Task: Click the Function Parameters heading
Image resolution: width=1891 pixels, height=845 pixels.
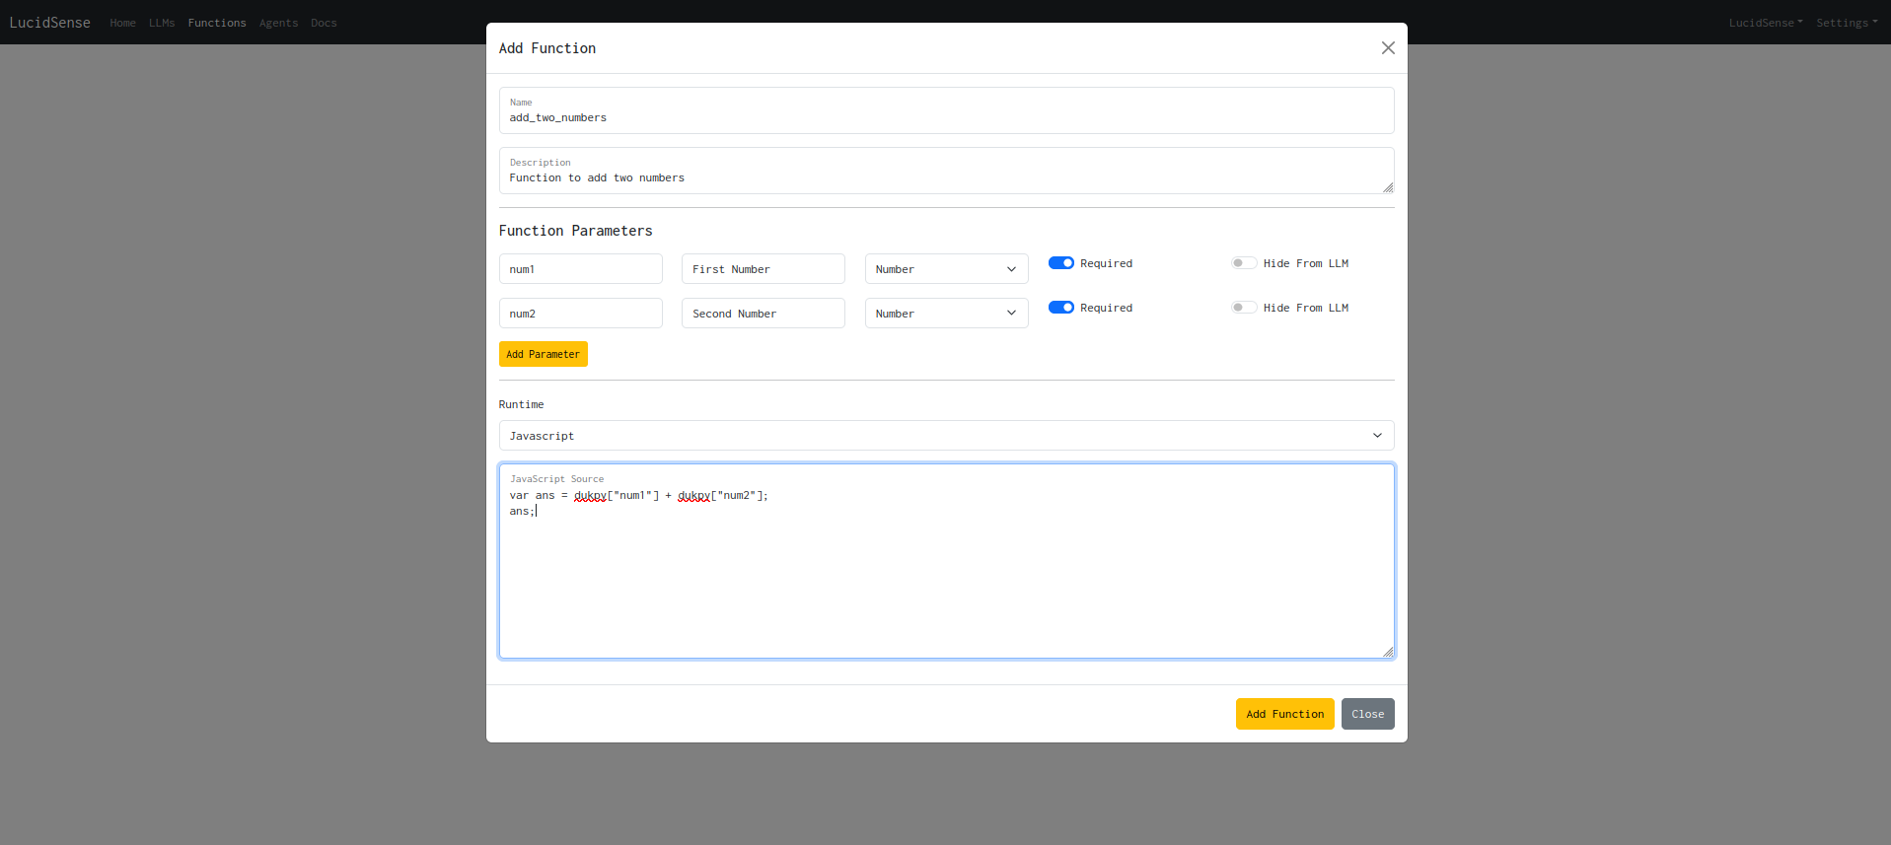Action: tap(575, 231)
